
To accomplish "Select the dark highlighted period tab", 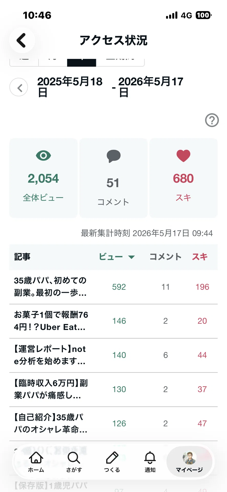I will click(82, 62).
